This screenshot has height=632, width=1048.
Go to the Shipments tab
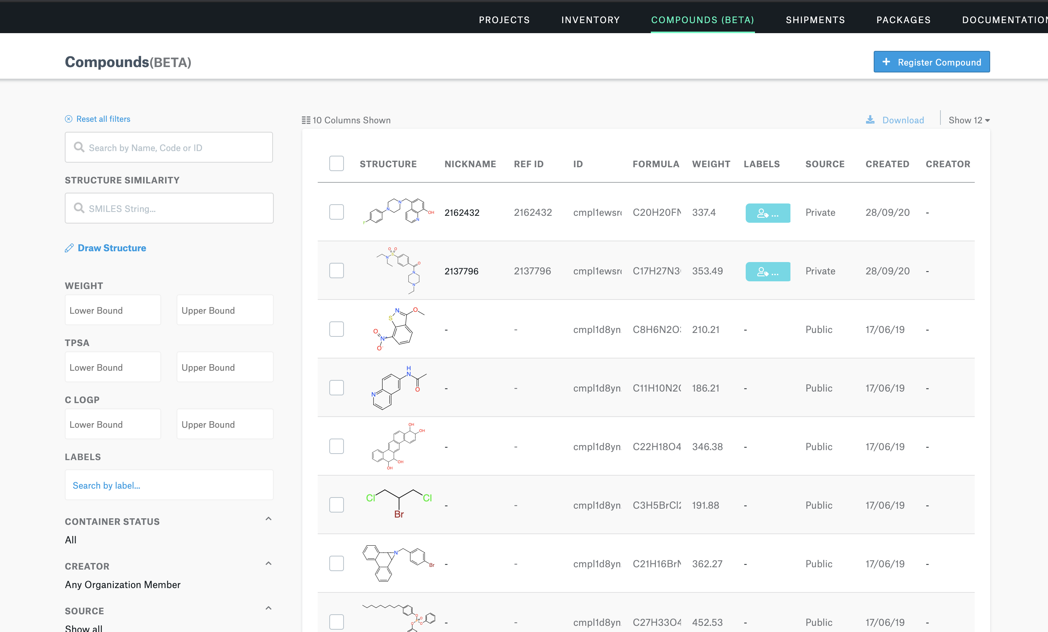coord(815,20)
